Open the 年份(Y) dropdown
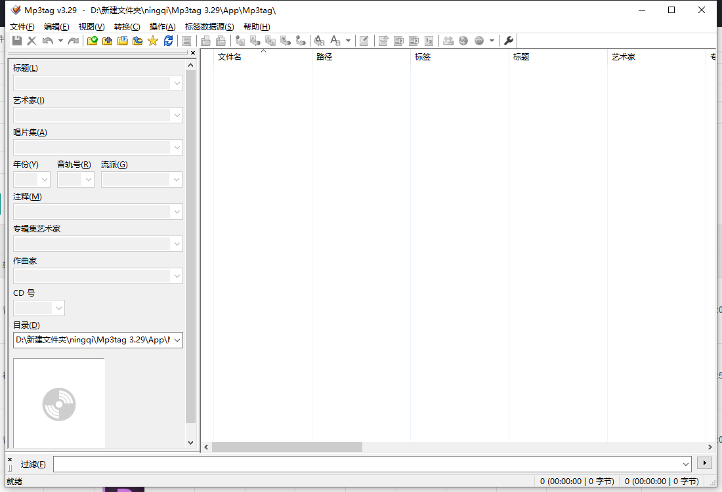This screenshot has width=722, height=492. coord(44,180)
